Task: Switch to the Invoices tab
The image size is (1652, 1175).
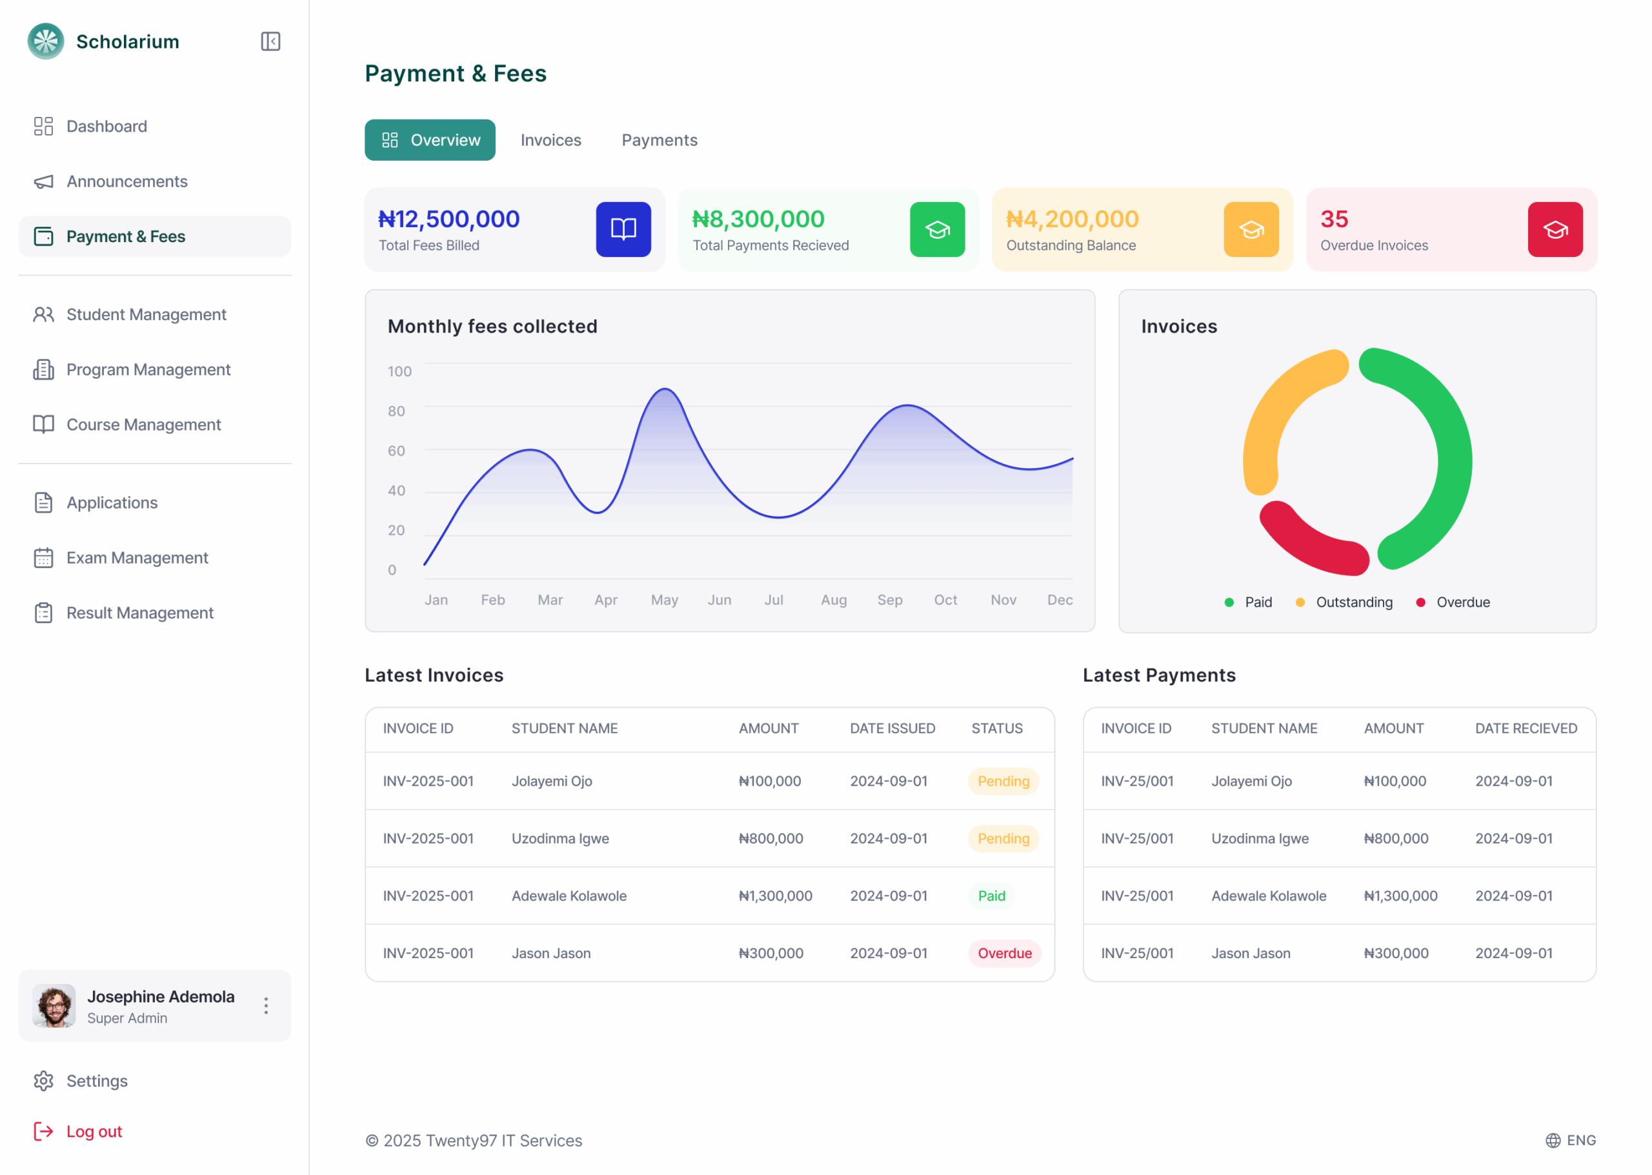Action: coord(550,140)
